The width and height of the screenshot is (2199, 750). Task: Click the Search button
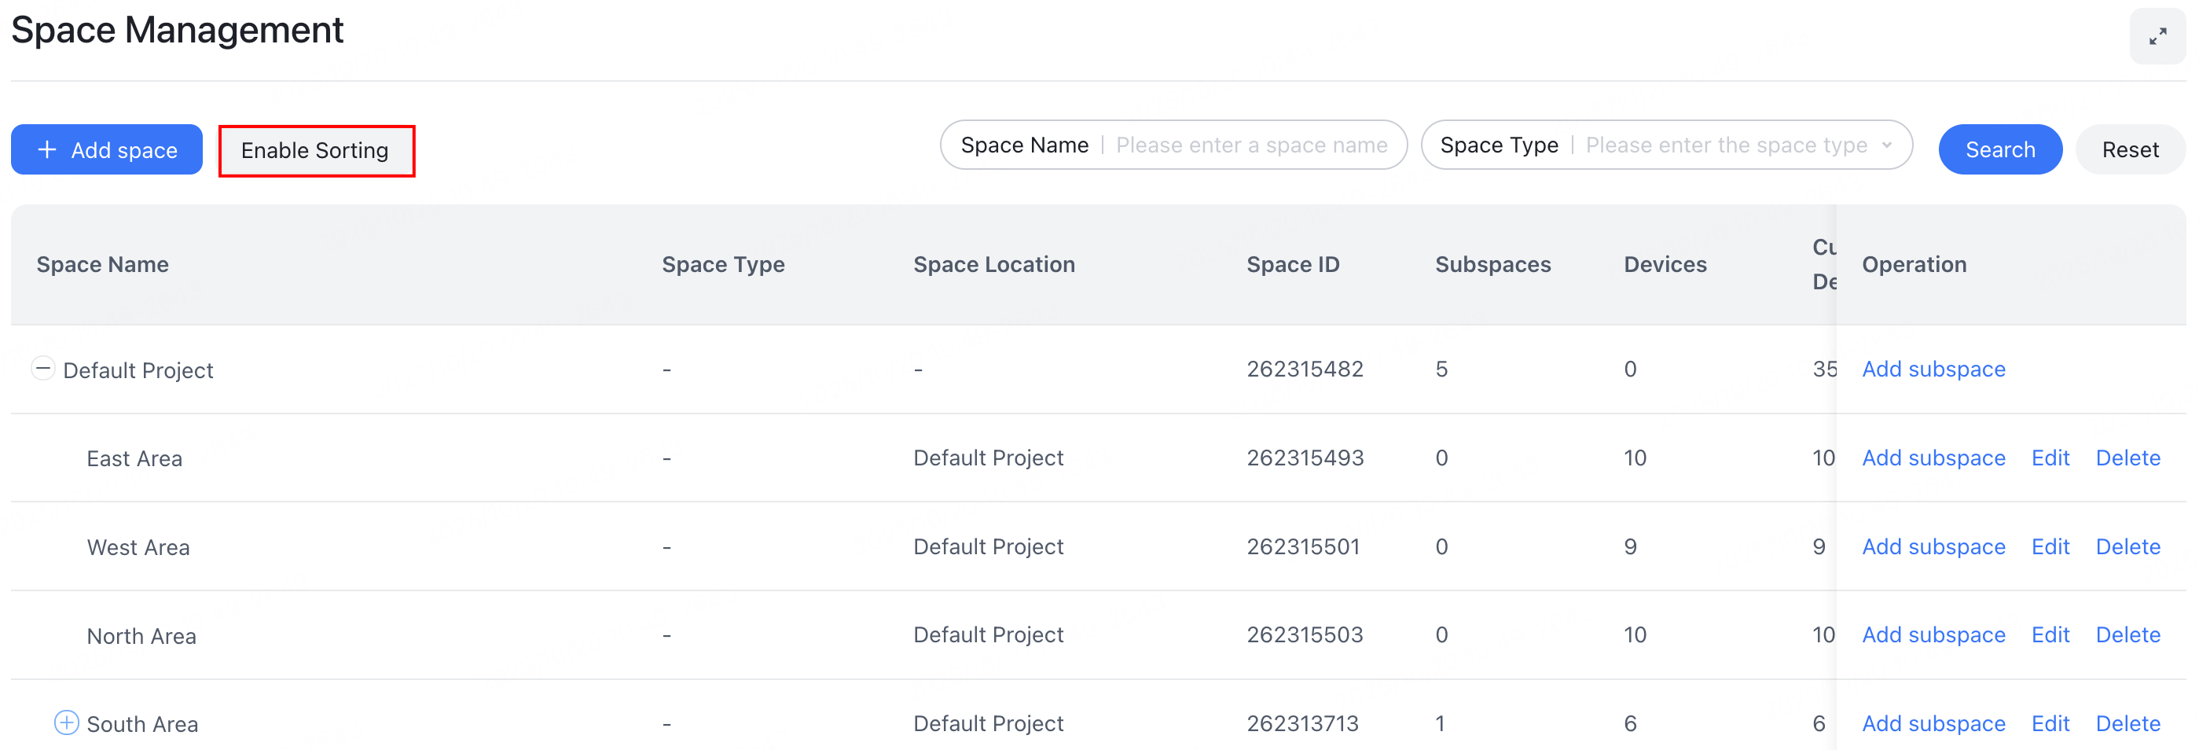tap(2000, 149)
